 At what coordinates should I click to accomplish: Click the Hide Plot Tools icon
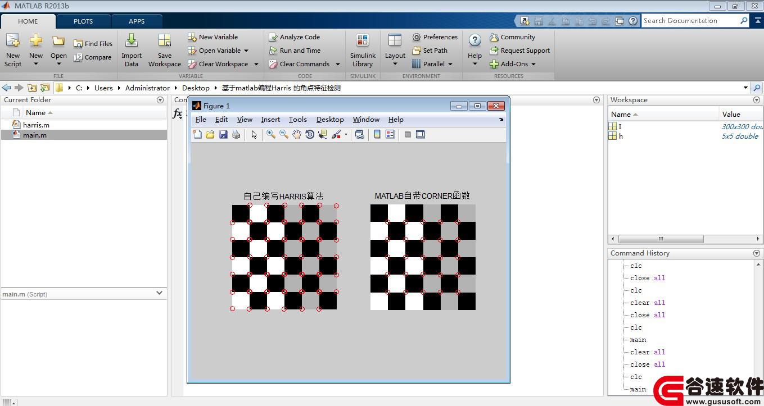pos(408,134)
